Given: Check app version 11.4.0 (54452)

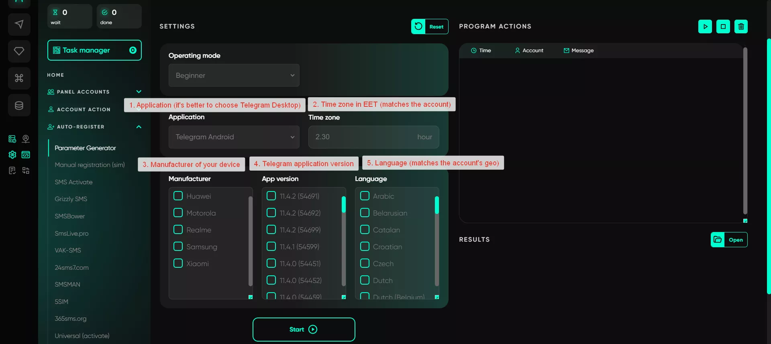Looking at the screenshot, I should click(271, 280).
